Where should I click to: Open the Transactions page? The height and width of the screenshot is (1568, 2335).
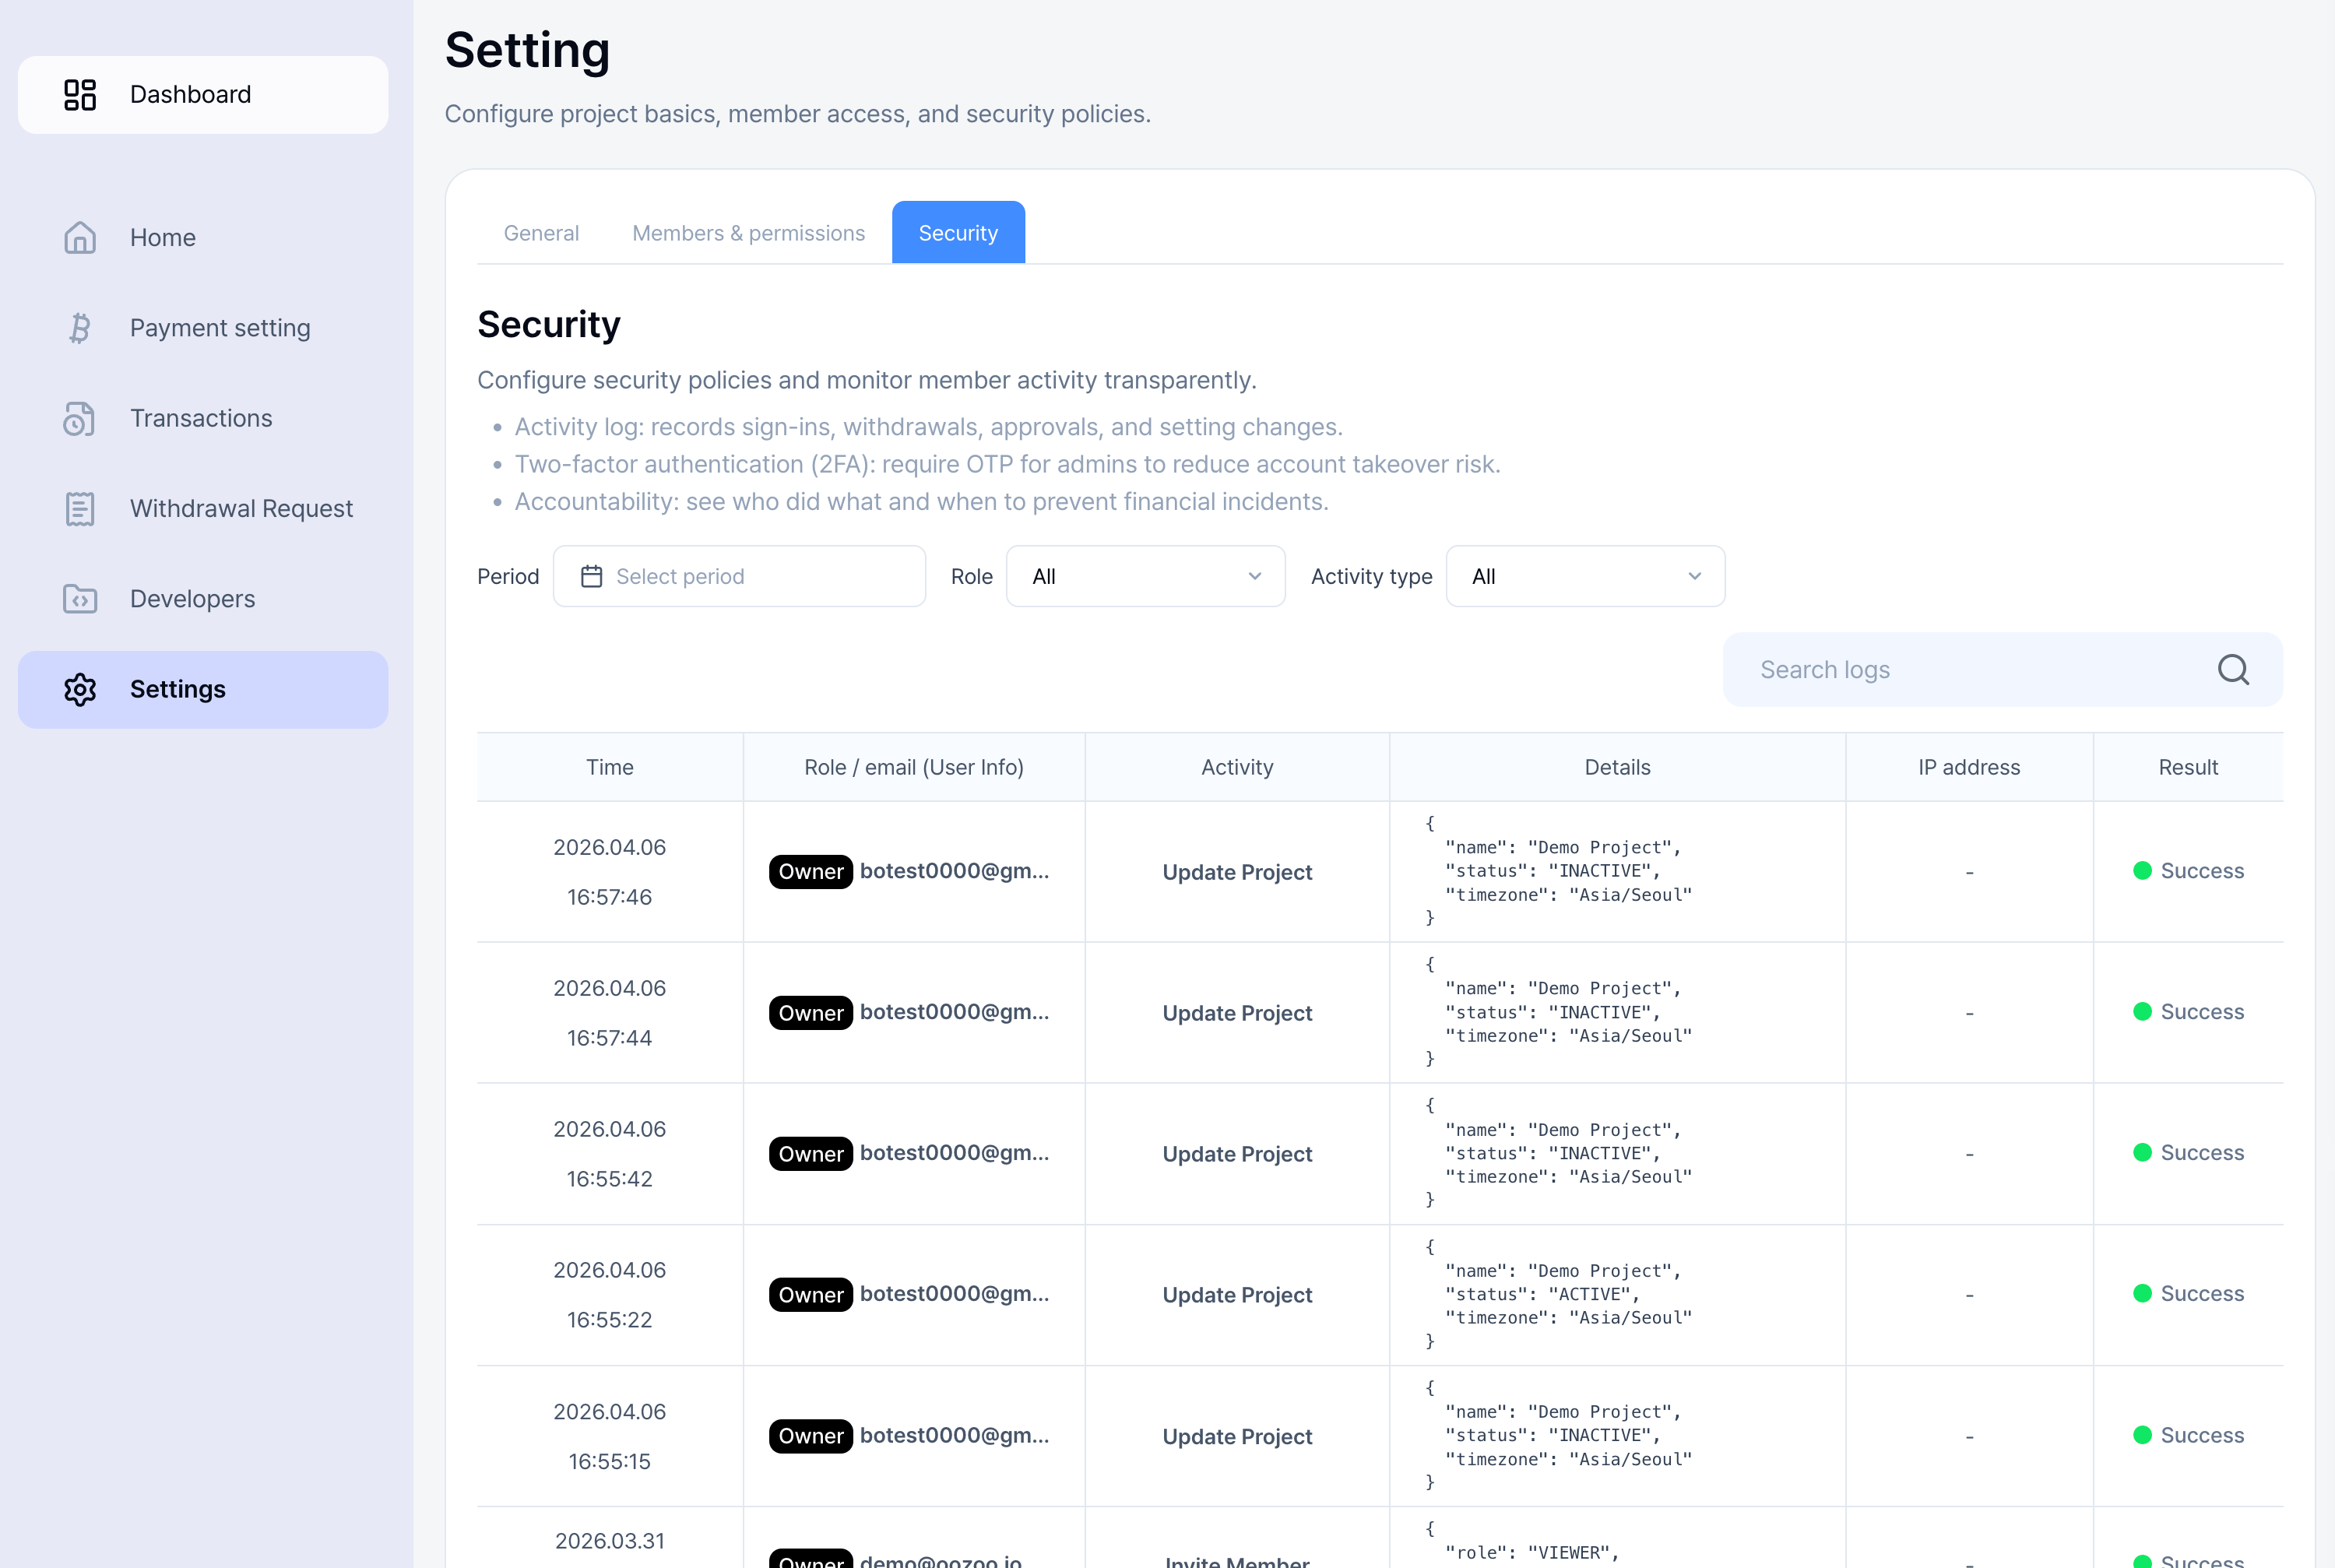pyautogui.click(x=203, y=418)
